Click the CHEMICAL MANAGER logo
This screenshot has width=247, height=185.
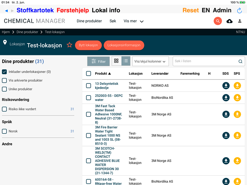coord(34,21)
